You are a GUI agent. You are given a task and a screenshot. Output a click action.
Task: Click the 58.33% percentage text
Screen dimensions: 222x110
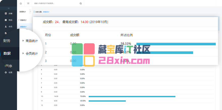[126, 44]
